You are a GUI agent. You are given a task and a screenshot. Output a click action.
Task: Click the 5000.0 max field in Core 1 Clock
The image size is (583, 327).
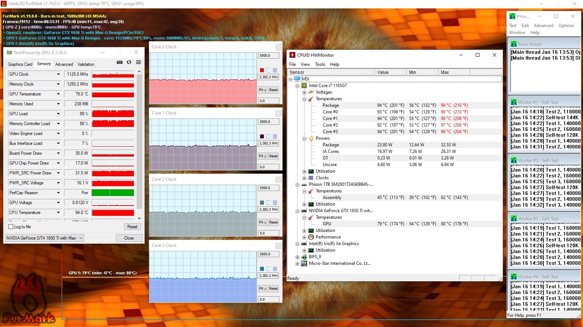pyautogui.click(x=268, y=122)
